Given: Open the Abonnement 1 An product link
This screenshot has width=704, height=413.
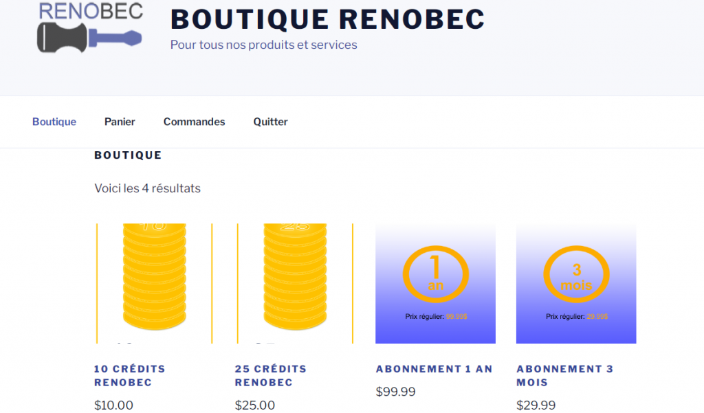Looking at the screenshot, I should tap(434, 369).
